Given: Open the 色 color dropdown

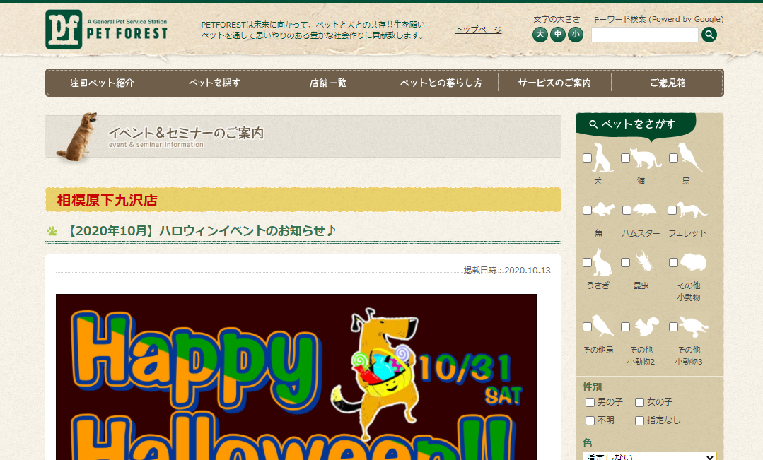Looking at the screenshot, I should [x=650, y=456].
